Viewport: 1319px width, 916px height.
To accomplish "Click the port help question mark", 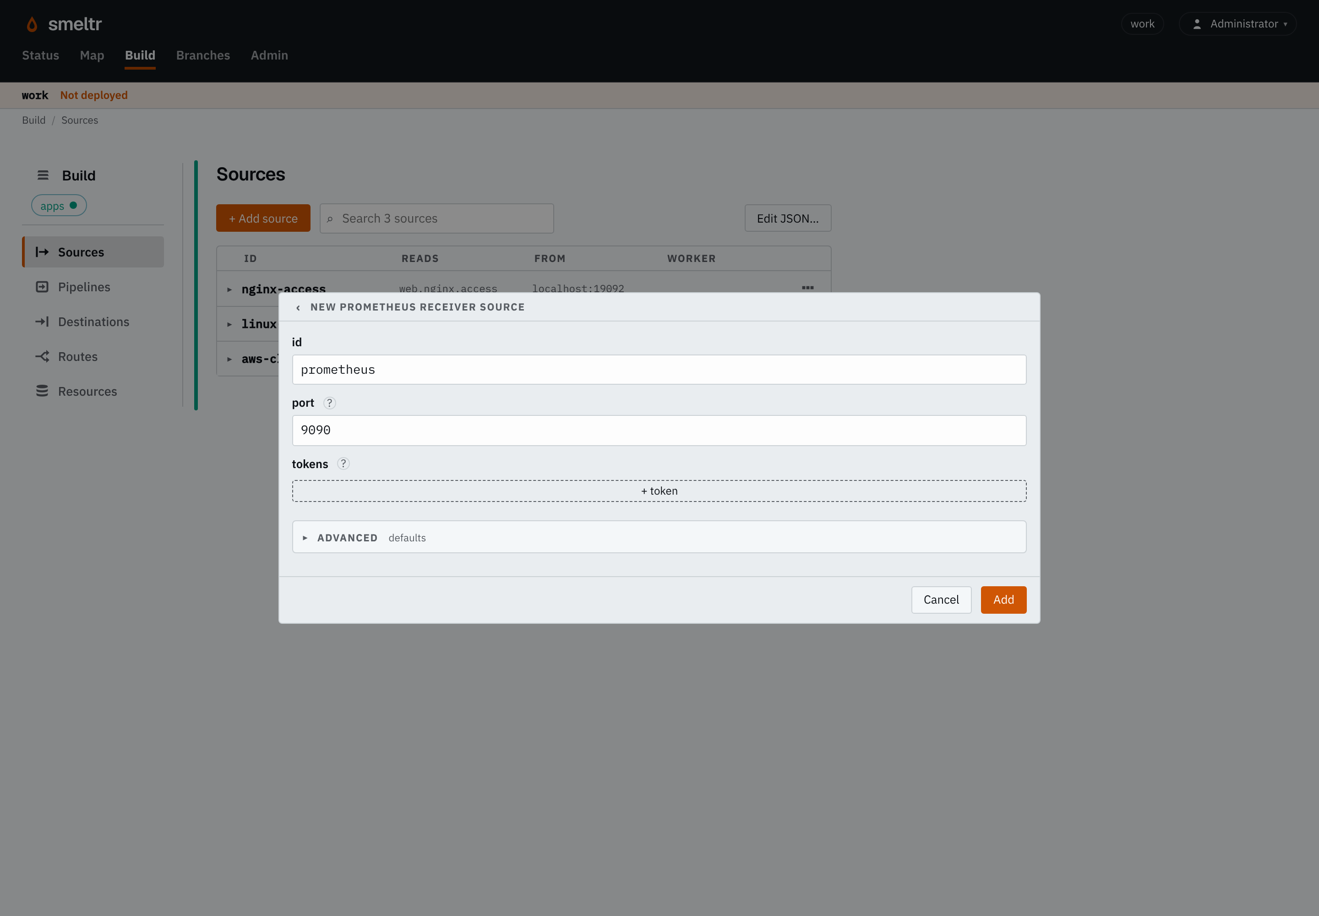I will [329, 403].
